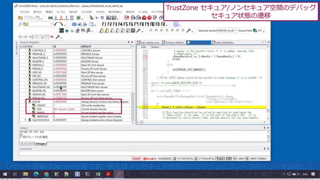Switch to the tasks.c source tab
This screenshot has height=180, width=320.
point(223,42)
